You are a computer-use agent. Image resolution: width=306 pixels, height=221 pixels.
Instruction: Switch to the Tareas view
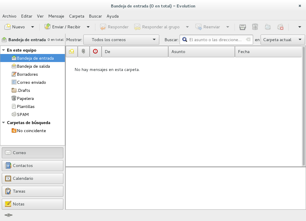33,191
